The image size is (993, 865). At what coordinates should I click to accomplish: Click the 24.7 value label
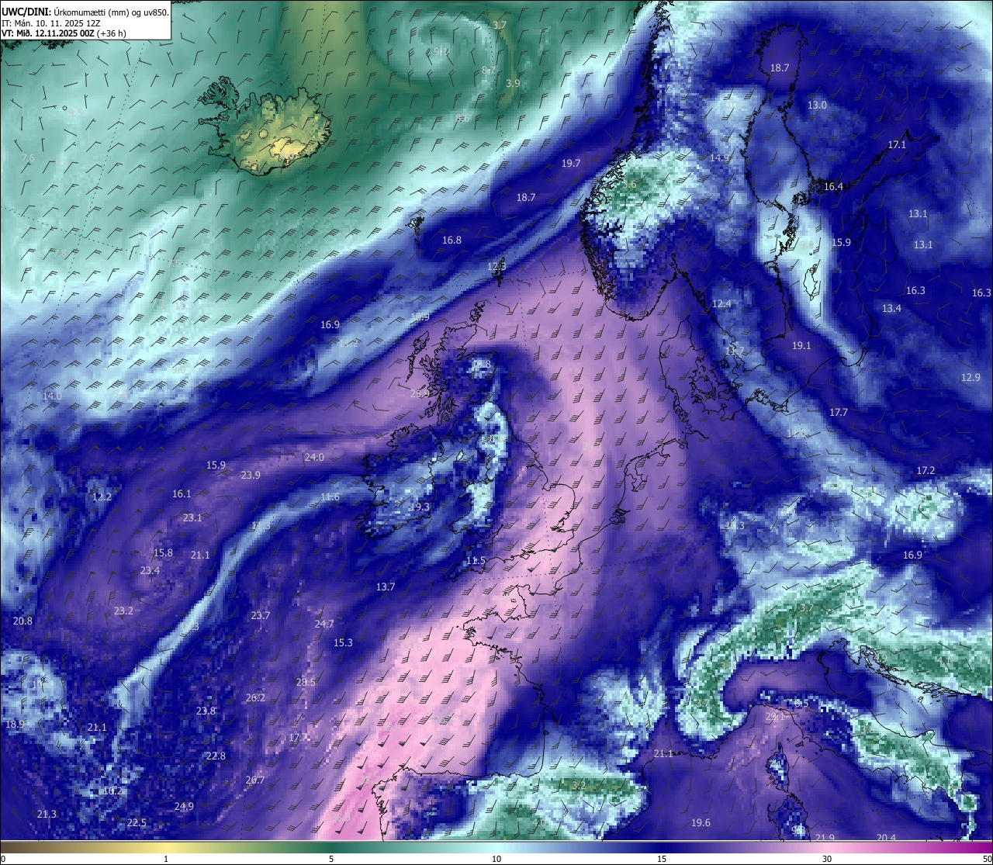(324, 624)
